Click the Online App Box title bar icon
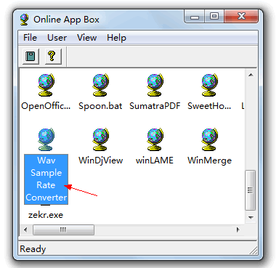The height and width of the screenshot is (268, 279). pos(25,20)
